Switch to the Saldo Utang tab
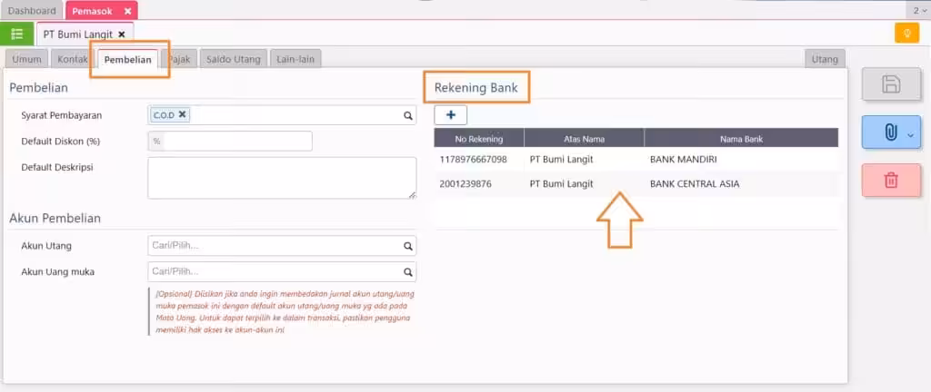 pos(234,59)
